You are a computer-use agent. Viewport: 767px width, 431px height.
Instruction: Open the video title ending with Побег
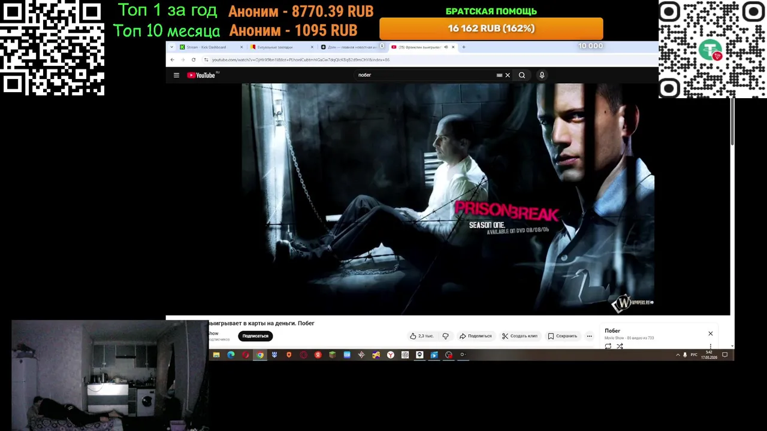coord(261,323)
